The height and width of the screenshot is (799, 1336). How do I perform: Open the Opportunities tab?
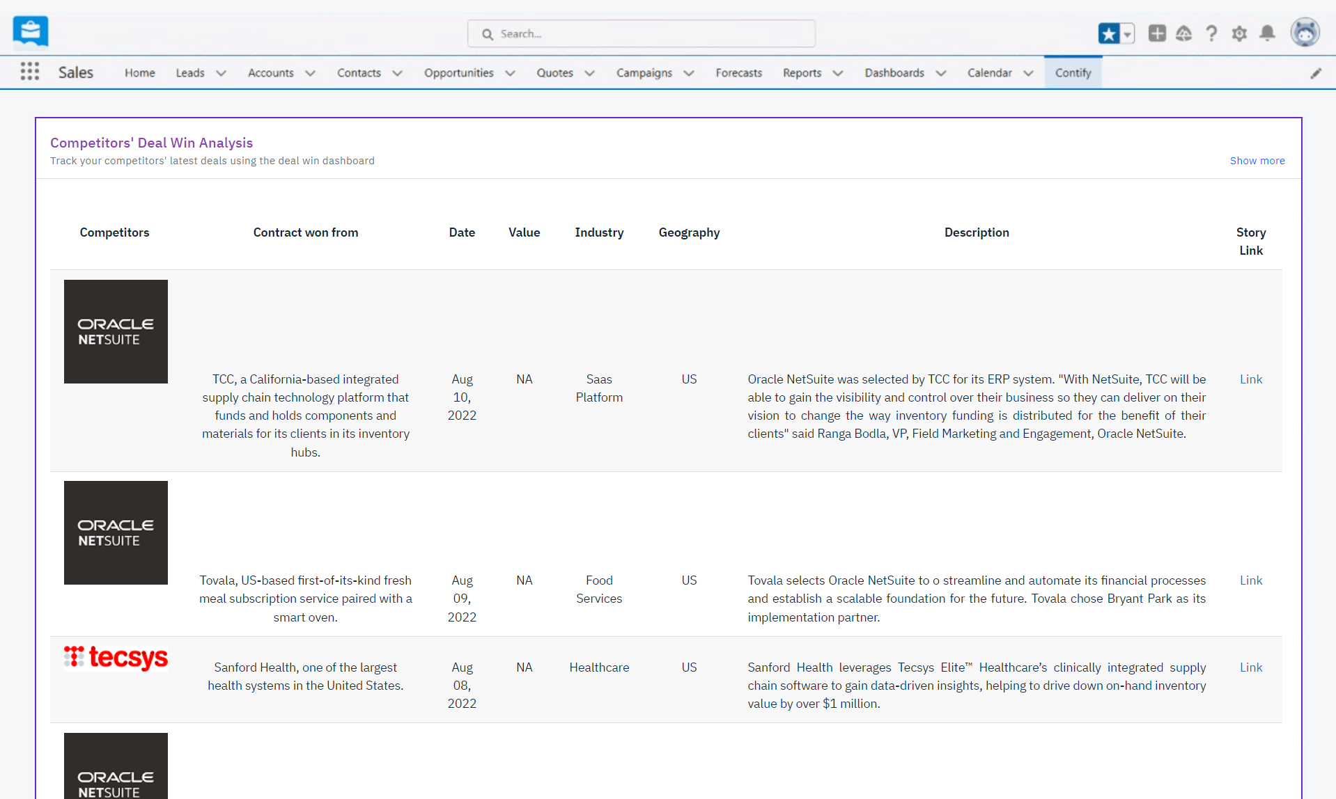pyautogui.click(x=459, y=72)
